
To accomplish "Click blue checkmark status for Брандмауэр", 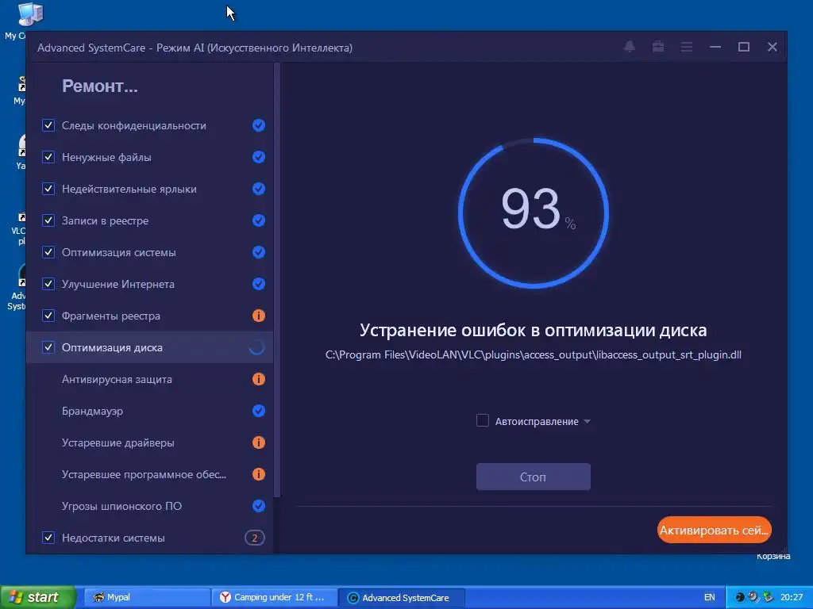I will point(259,411).
